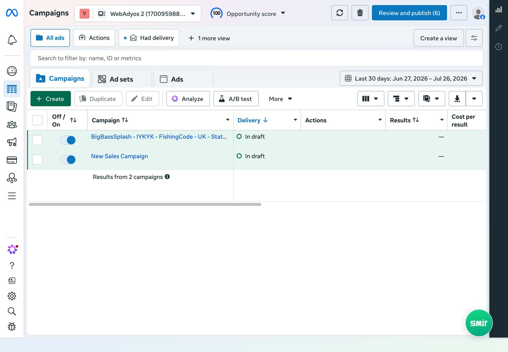Expand the date range Last 30 days dropdown
508x352 pixels.
click(x=411, y=78)
